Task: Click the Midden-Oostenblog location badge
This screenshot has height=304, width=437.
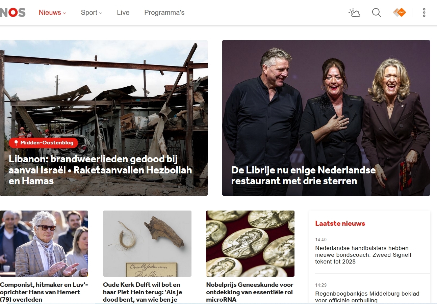Action: pyautogui.click(x=43, y=143)
